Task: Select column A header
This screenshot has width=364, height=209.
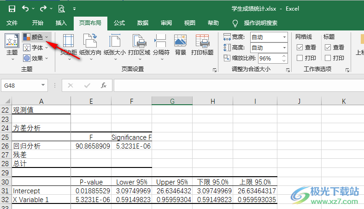Action: [x=41, y=101]
